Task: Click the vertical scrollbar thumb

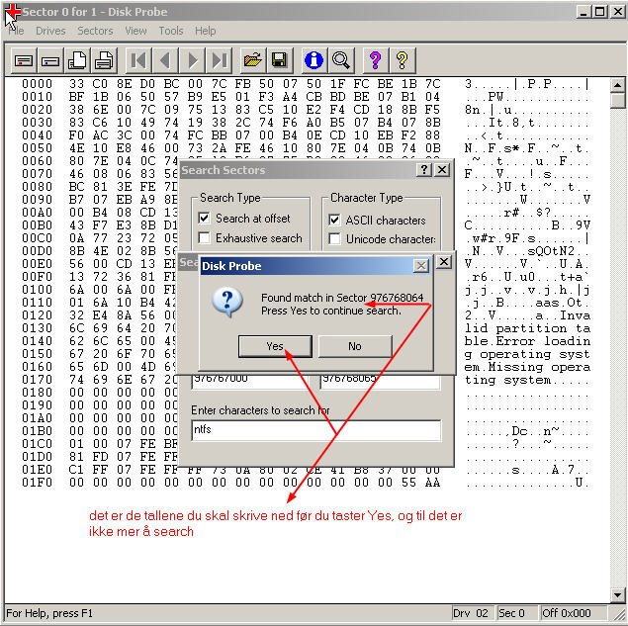Action: pyautogui.click(x=617, y=100)
